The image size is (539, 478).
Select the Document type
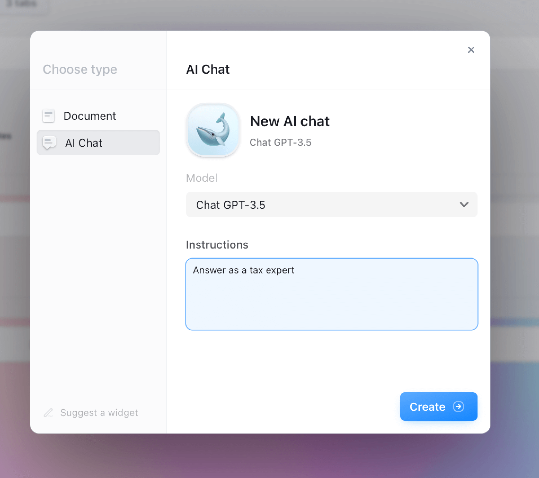click(98, 116)
